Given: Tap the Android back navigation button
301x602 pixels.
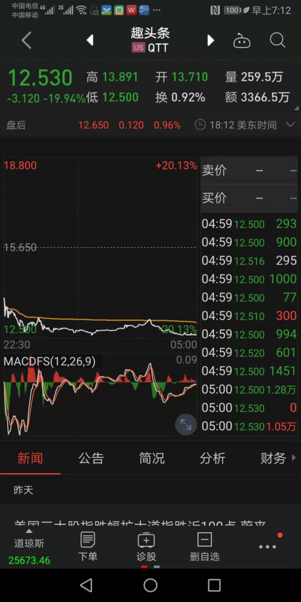Looking at the screenshot, I should (86, 585).
